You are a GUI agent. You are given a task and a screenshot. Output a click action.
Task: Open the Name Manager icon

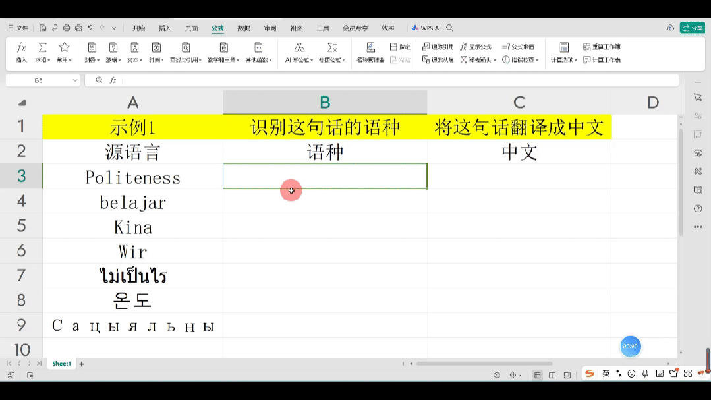point(370,47)
